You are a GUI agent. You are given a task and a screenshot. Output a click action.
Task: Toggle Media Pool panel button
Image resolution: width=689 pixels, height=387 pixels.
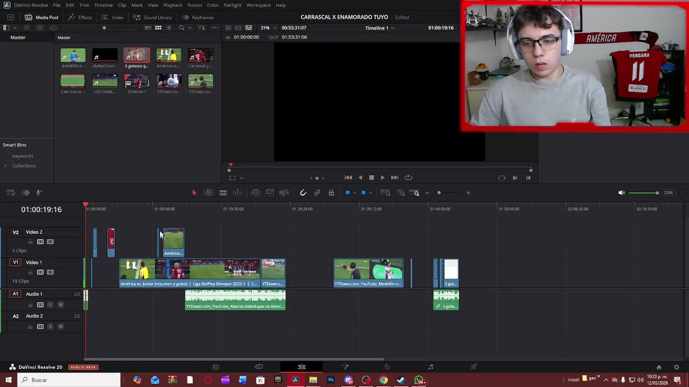pyautogui.click(x=41, y=17)
